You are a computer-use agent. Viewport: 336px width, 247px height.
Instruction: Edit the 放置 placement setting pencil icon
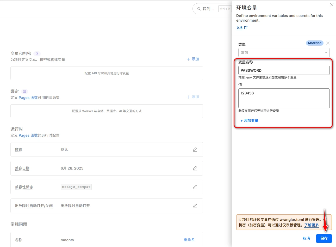[x=195, y=149]
